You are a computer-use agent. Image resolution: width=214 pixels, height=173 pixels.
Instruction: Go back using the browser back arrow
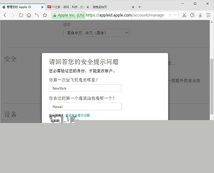coord(5,15)
